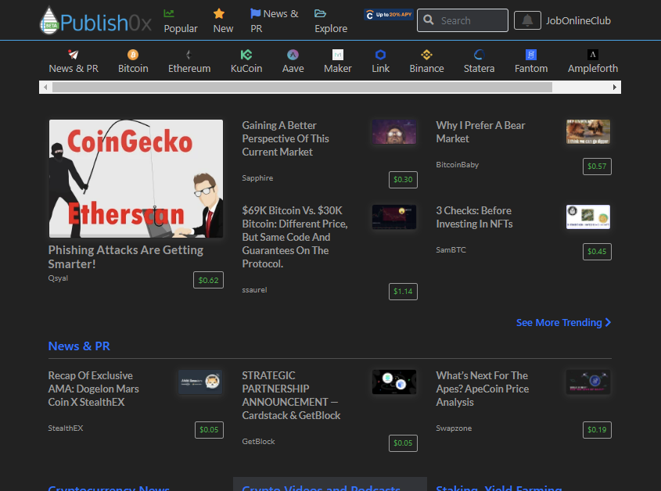Open the News & PR header menu
The height and width of the screenshot is (491, 661).
coord(274,20)
